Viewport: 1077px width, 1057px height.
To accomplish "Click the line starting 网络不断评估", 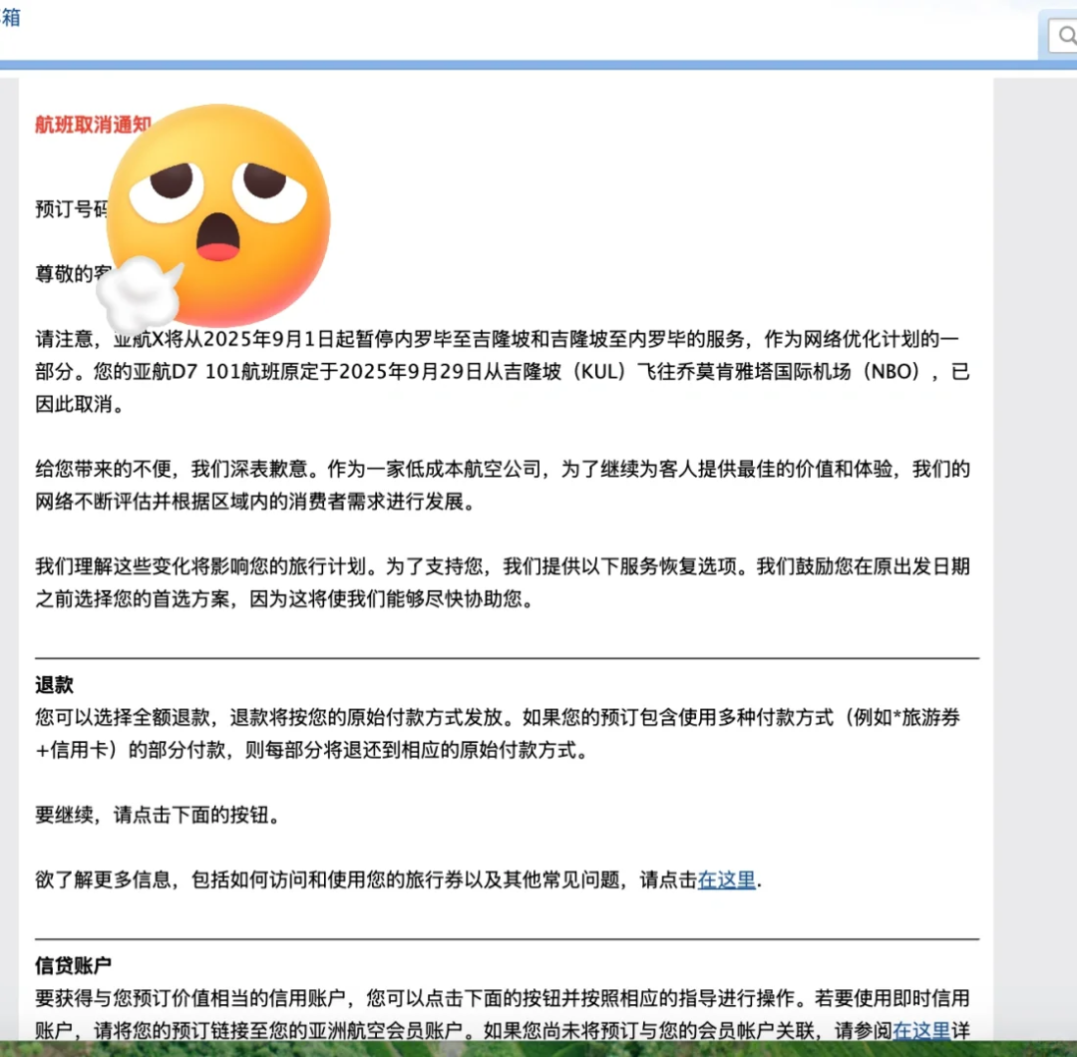I will 255,502.
